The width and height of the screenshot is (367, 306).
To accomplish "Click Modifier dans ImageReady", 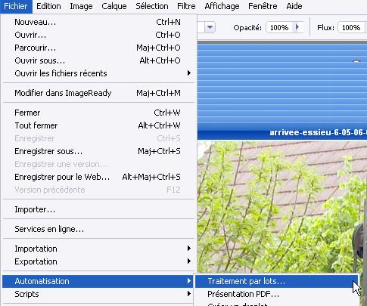I will point(98,93).
